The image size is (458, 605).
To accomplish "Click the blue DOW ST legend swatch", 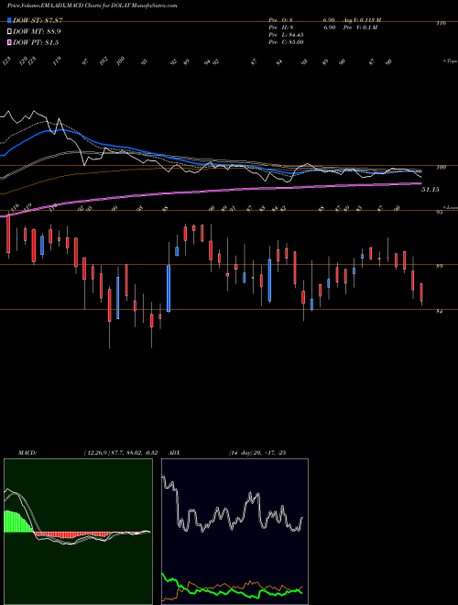I will click(9, 20).
